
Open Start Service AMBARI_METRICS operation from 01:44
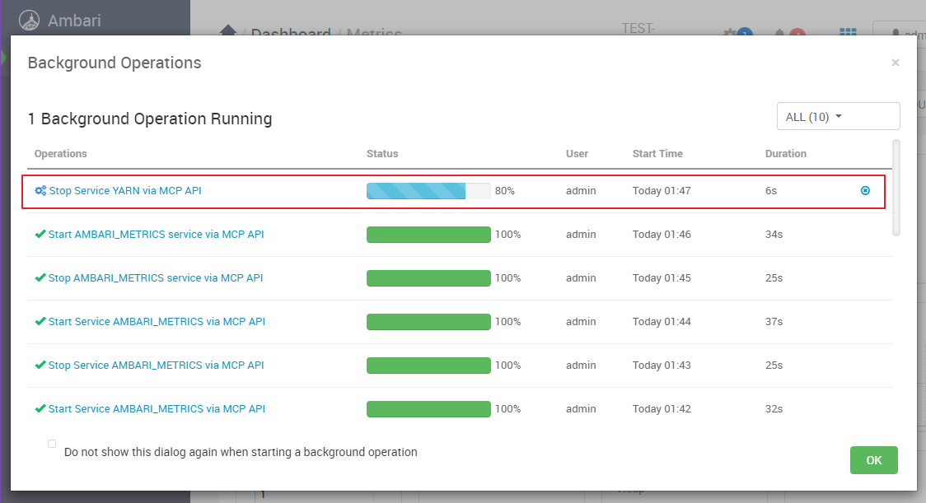[157, 322]
